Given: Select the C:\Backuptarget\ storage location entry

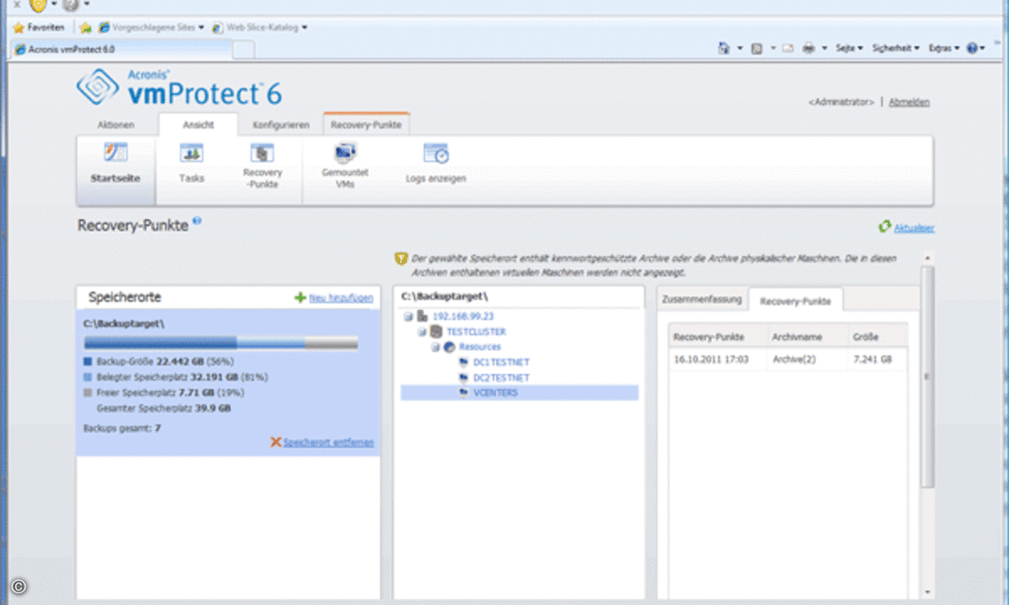Looking at the screenshot, I should point(228,382).
